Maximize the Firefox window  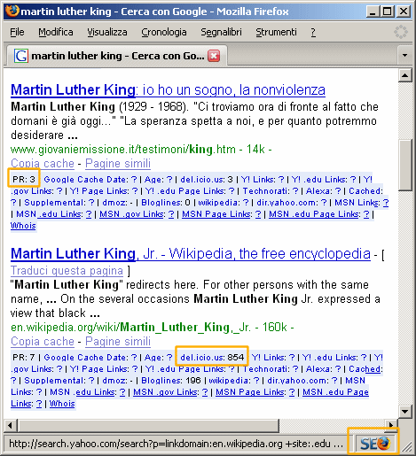point(388,12)
